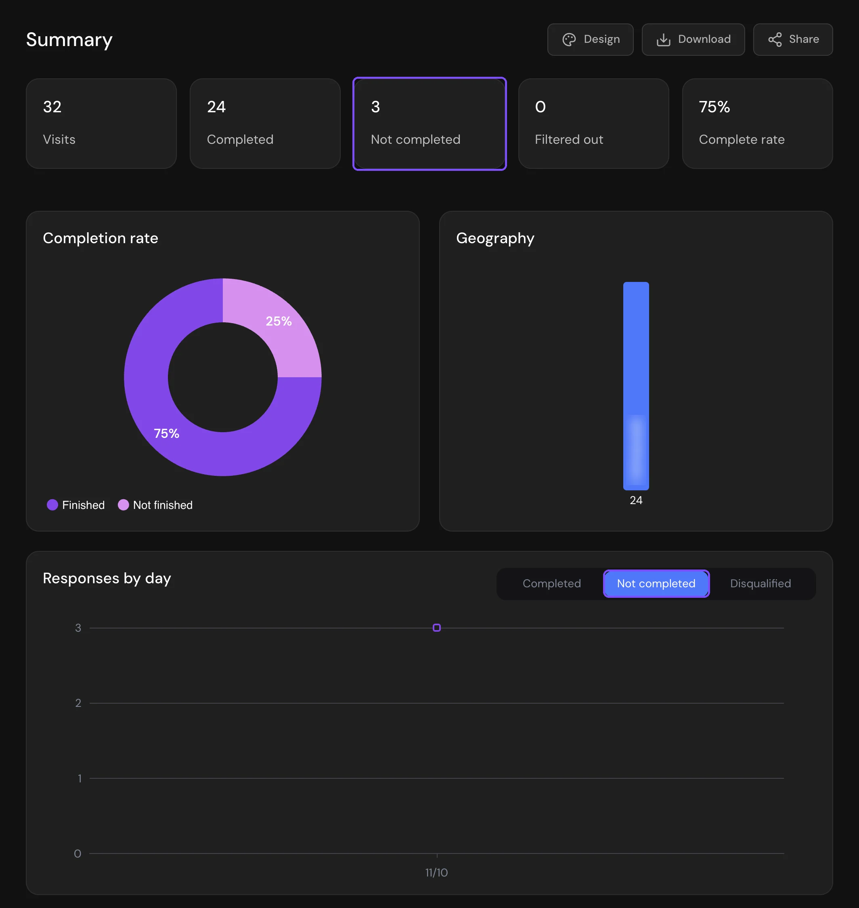Click the Download arrow icon
859x908 pixels.
(663, 40)
